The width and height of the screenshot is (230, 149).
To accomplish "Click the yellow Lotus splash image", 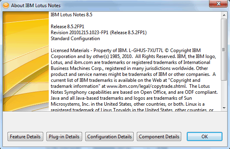I will [26, 61].
